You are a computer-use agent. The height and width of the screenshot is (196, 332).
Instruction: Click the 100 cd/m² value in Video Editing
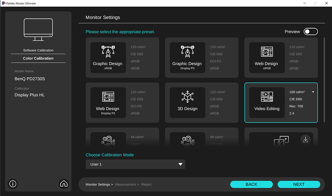[297, 92]
